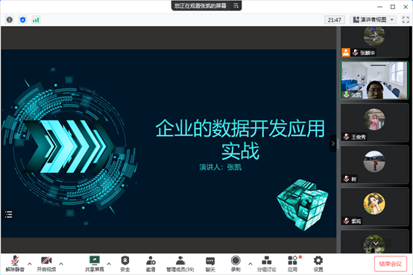Open the 演讲者视图 view dropdown
This screenshot has width=413, height=275.
[373, 20]
